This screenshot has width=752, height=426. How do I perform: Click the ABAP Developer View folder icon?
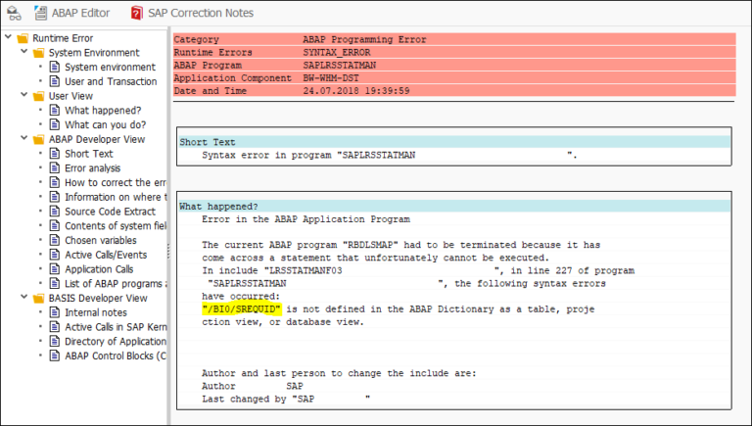pos(38,139)
